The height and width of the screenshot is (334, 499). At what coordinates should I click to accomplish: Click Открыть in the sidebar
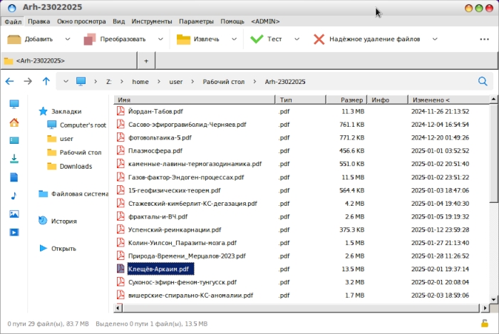pyautogui.click(x=63, y=249)
